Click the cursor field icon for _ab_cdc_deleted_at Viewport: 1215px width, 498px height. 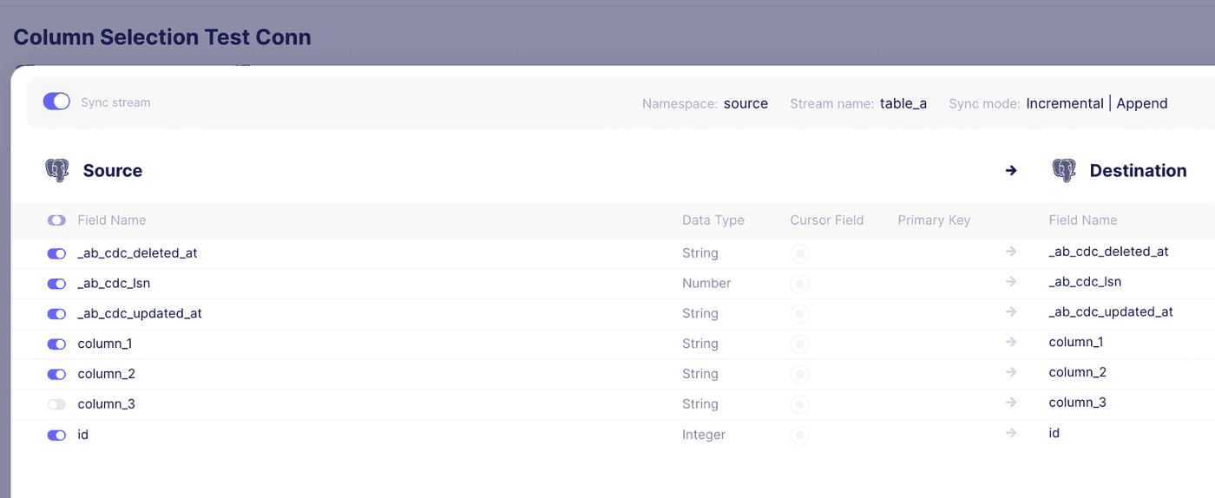click(800, 254)
